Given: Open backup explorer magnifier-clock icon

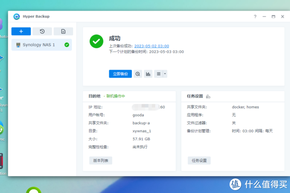Looking at the screenshot, I should click(138, 74).
